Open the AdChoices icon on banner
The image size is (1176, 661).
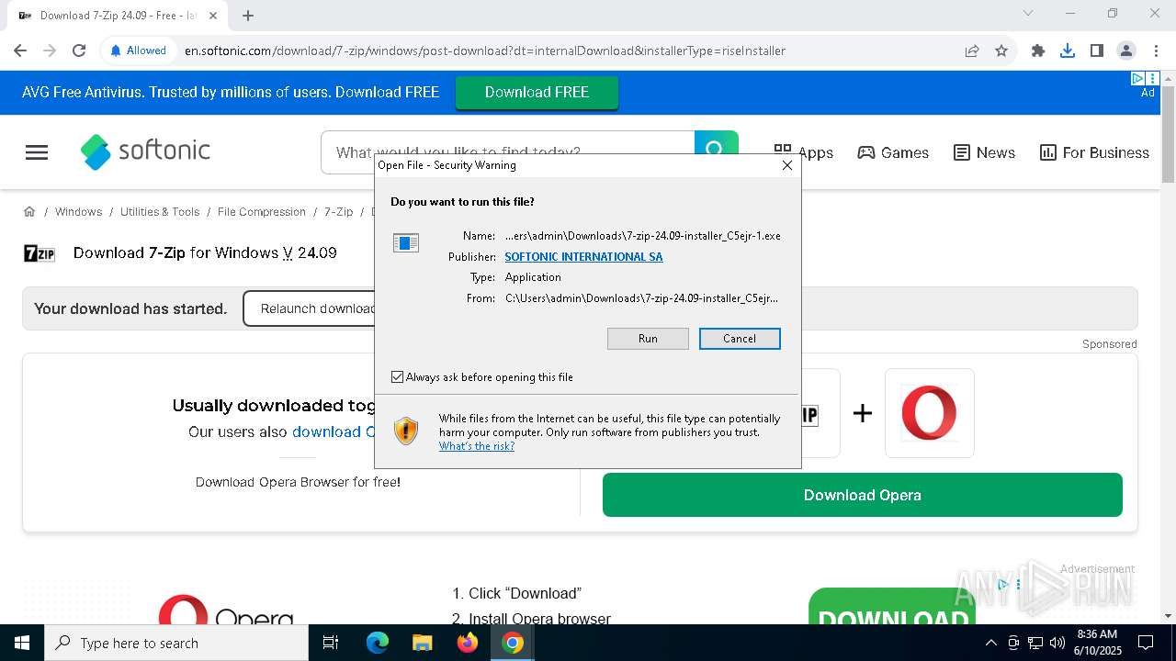1137,79
